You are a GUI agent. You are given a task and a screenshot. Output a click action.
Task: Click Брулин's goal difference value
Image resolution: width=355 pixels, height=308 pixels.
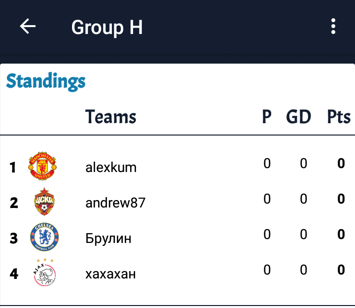pos(303,234)
